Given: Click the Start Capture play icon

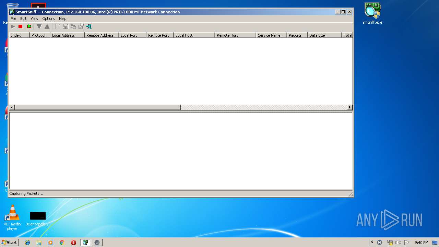Looking at the screenshot, I should click(13, 26).
